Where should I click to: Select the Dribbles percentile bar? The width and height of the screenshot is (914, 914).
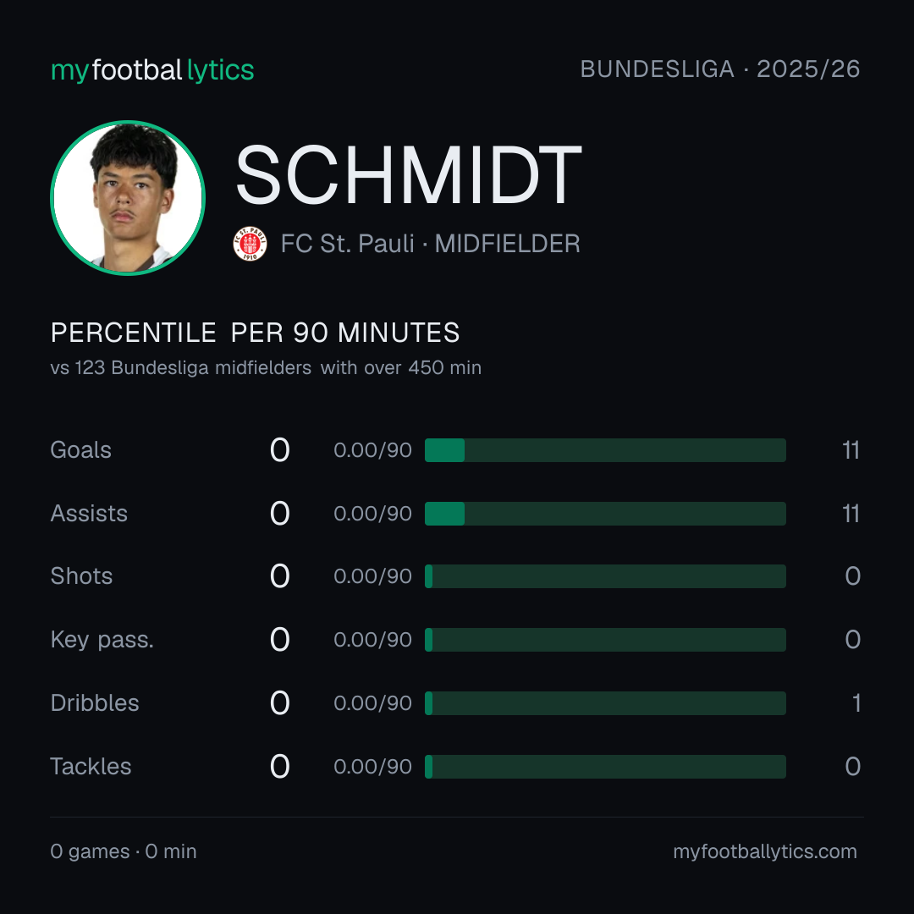(x=605, y=703)
